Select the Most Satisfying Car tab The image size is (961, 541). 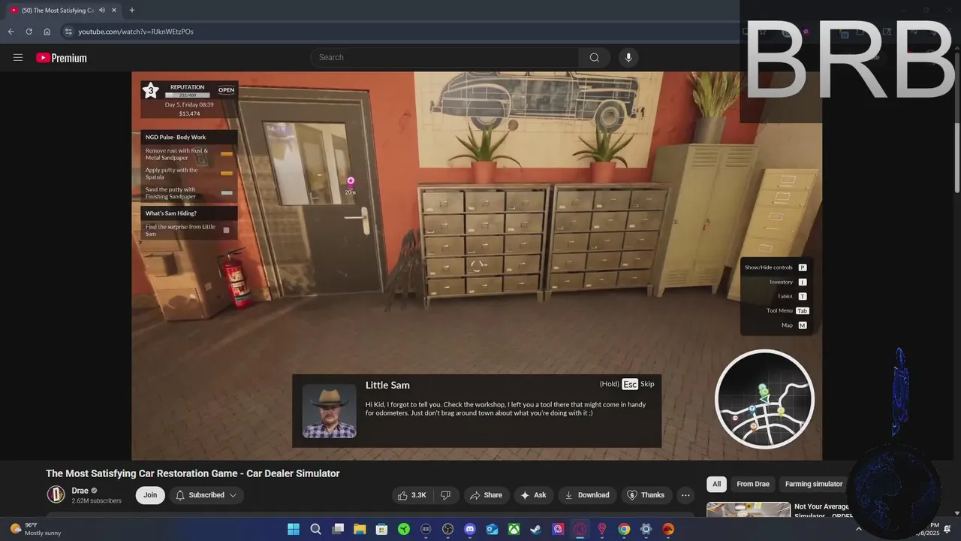click(x=63, y=11)
